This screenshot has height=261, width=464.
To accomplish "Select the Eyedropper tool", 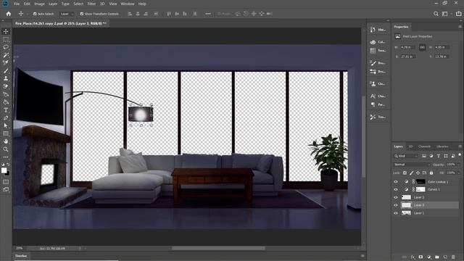I will [x=6, y=63].
